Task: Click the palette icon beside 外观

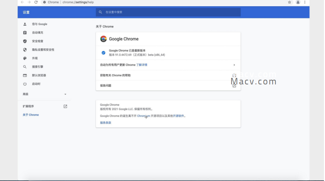Action: pos(25,58)
